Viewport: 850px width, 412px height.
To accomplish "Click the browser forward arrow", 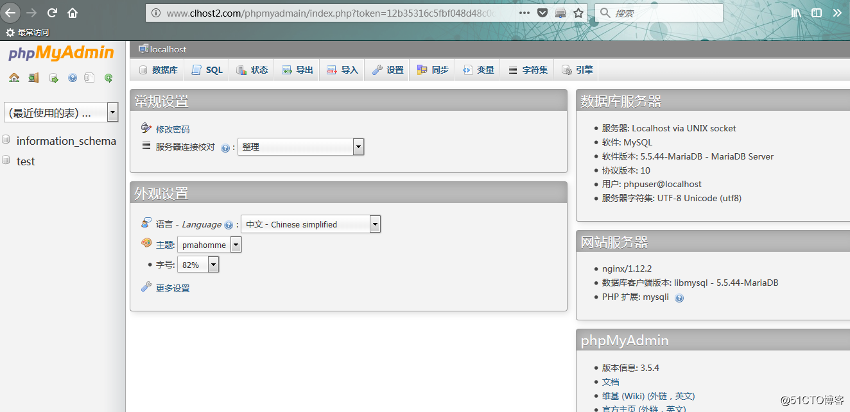I will click(x=31, y=13).
